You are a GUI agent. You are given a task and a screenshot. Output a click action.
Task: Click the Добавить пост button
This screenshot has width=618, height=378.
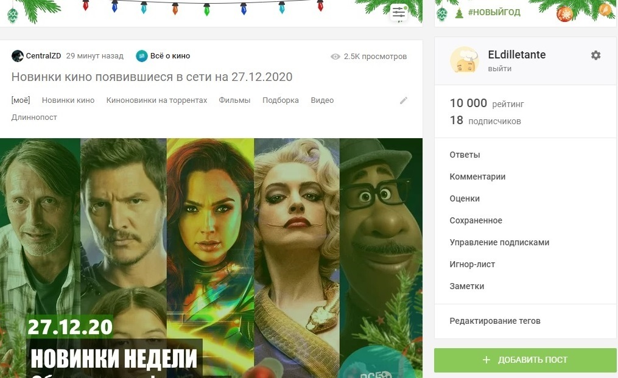[525, 360]
